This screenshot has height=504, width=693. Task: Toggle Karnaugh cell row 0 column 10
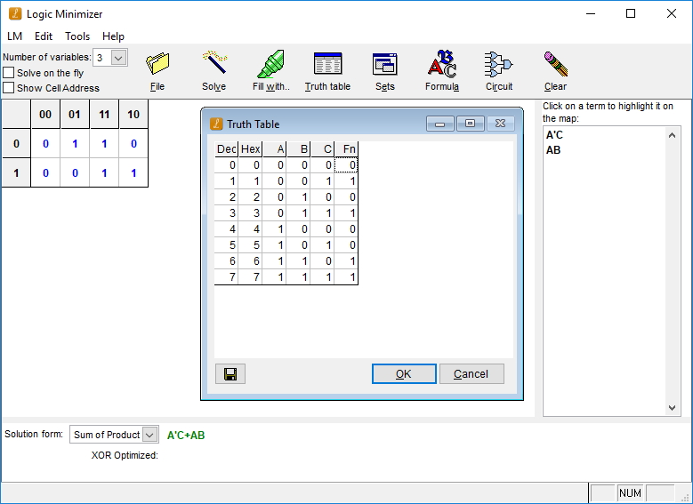(133, 144)
